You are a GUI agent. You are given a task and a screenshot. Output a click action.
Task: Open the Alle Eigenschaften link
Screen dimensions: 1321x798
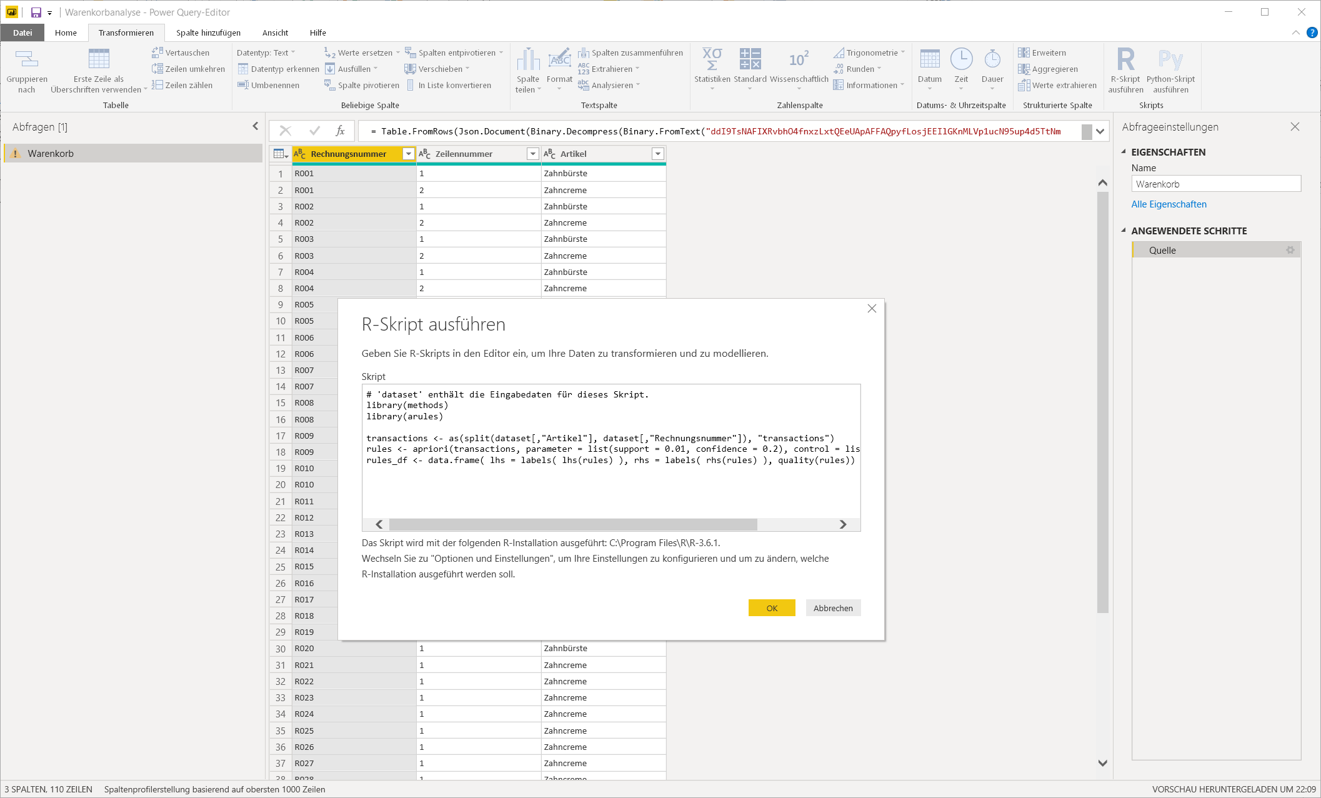click(x=1169, y=204)
